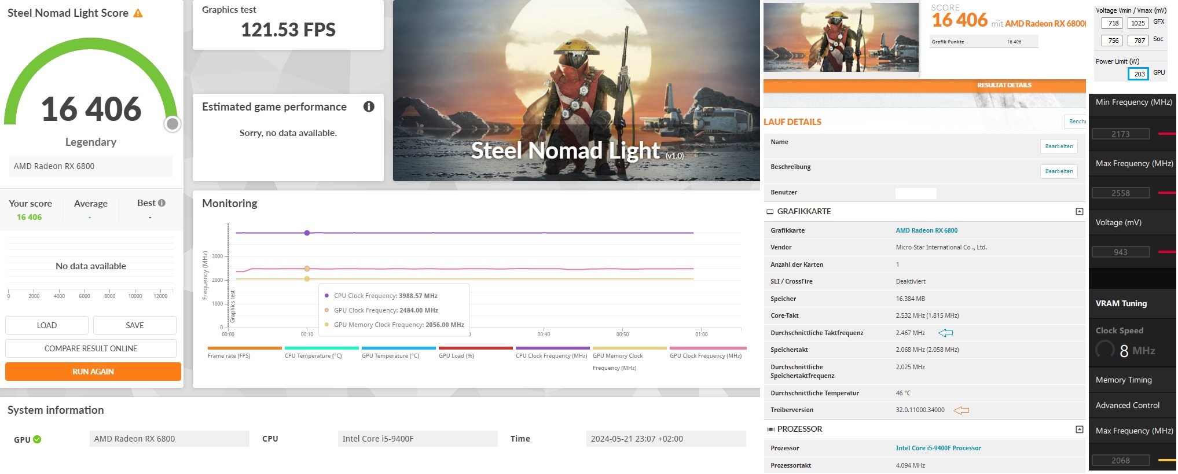
Task: Click the green GPU validation checkmark
Action: click(37, 439)
